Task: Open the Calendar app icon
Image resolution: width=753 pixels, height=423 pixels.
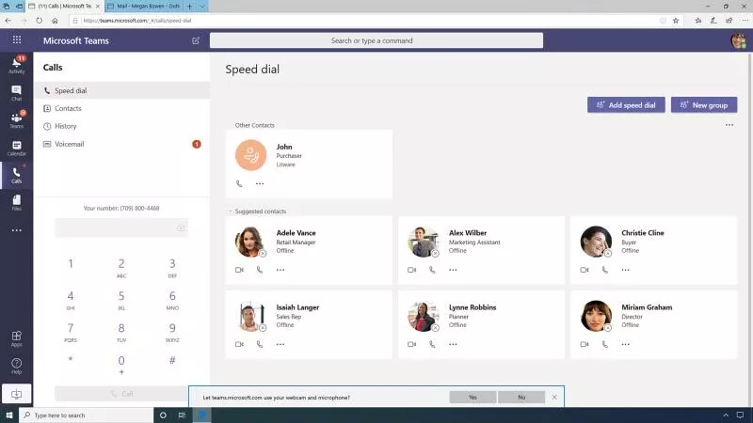Action: (x=17, y=147)
